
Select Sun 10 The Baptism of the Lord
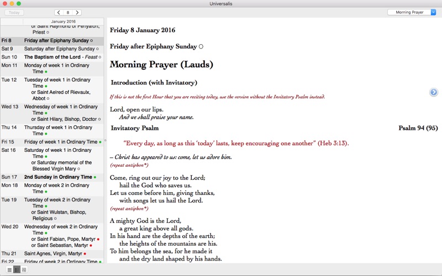(52, 57)
